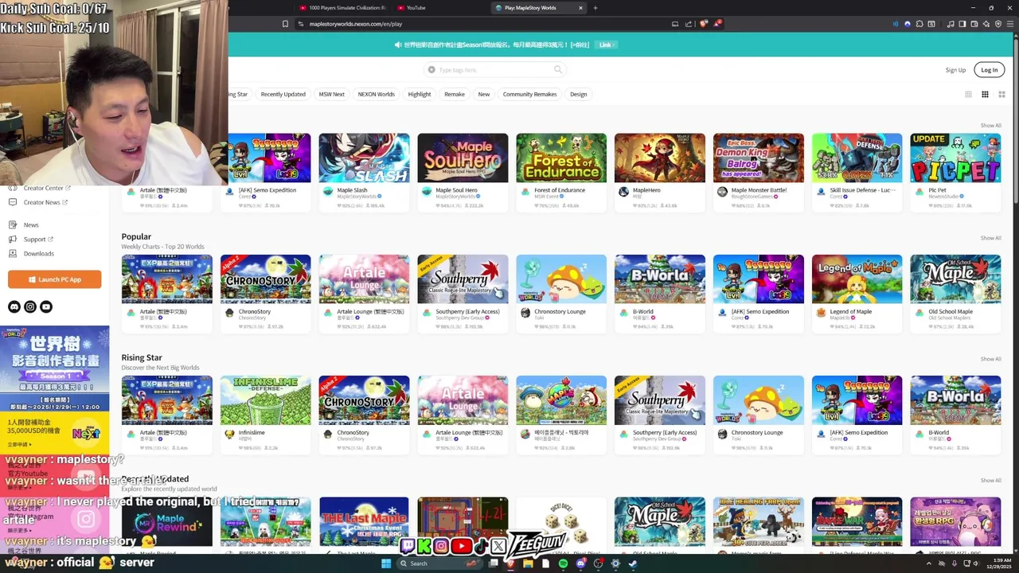
Task: Click the Windows Start button
Action: (x=386, y=563)
